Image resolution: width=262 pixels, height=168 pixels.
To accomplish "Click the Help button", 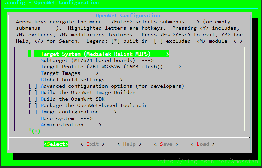I will (129, 144).
